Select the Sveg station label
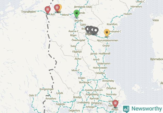The width and height of the screenshot is (163, 113). (73, 46)
